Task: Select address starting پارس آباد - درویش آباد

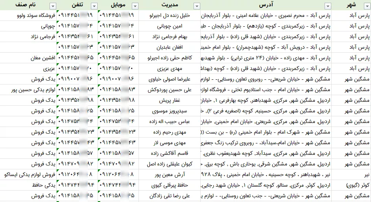Action: [266, 47]
